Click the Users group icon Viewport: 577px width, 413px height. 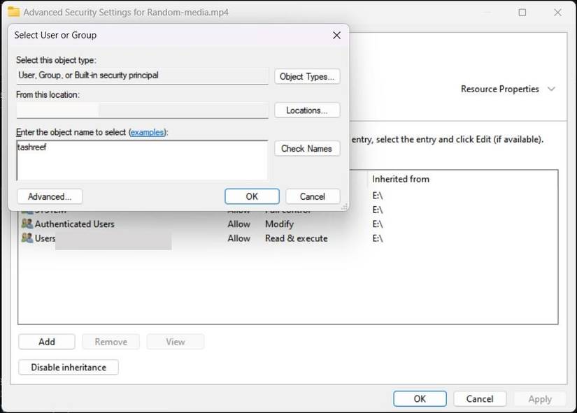(x=27, y=238)
